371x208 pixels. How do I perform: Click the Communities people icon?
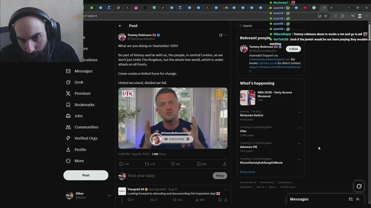(68, 127)
